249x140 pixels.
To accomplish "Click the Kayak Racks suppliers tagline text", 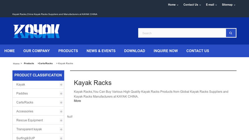I will pos(55,14).
